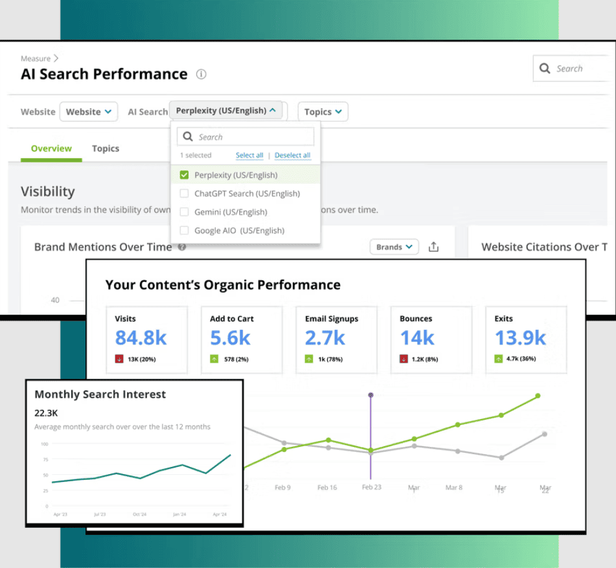
Task: Click the magnifier icon in the top-right search box
Action: (x=545, y=69)
